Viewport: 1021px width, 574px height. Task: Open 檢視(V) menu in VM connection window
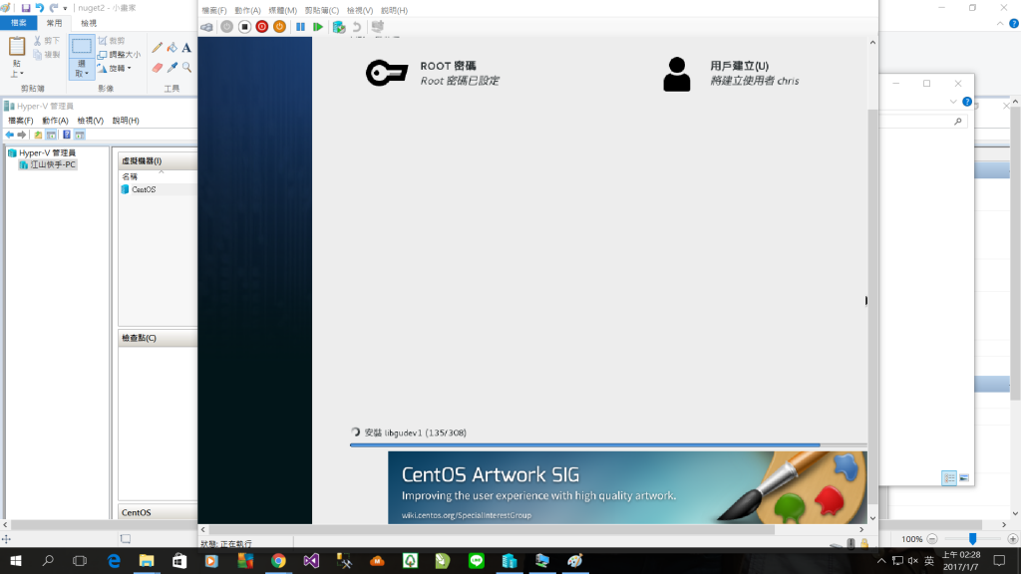click(359, 10)
